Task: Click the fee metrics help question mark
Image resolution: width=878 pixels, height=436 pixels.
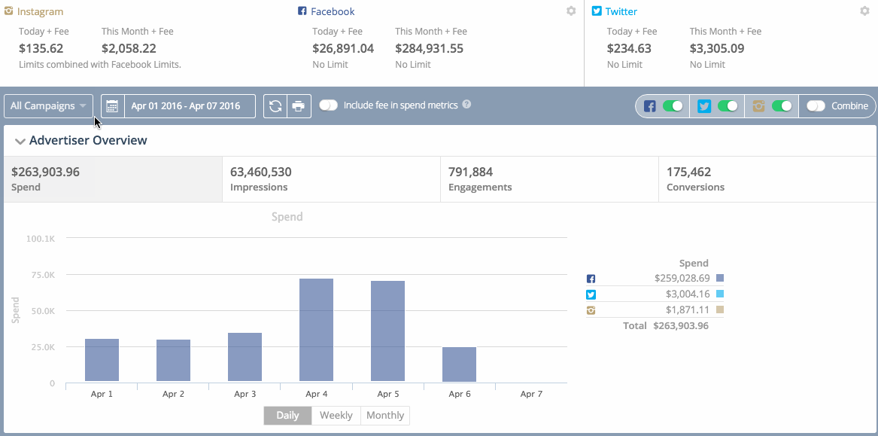Action: [466, 105]
